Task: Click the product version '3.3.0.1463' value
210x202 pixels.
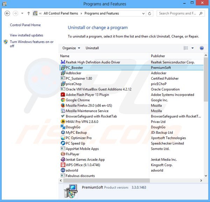Action: pos(139,187)
